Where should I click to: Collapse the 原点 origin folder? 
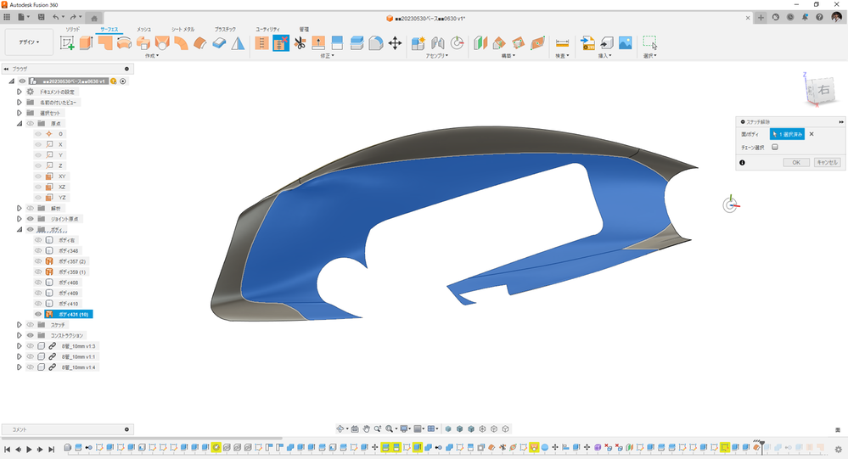(x=20, y=123)
